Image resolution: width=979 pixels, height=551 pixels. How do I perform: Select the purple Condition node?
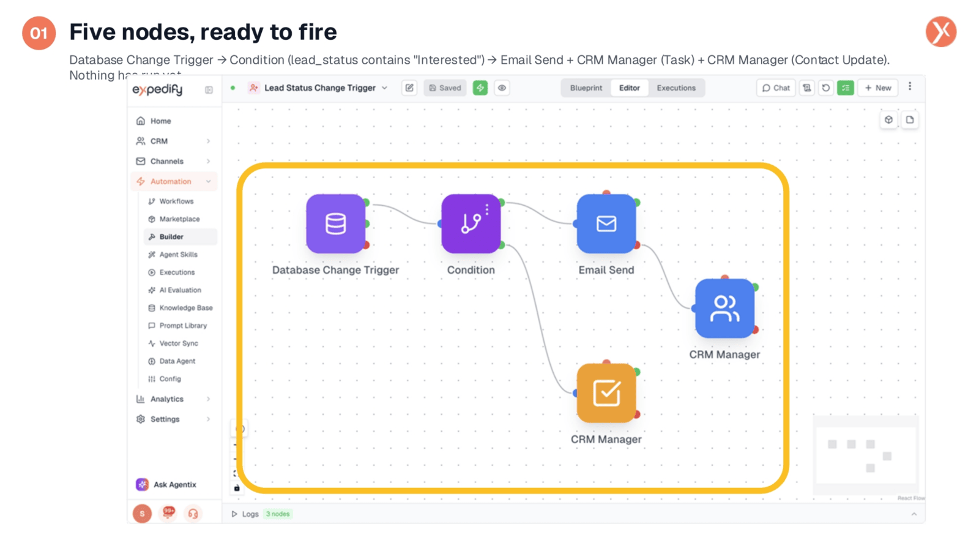pyautogui.click(x=471, y=223)
